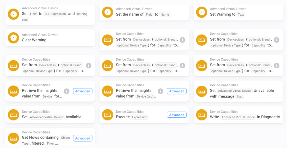Select the Clear Warning card icon
Screen dimensions: 287x148
click(x=13, y=38)
